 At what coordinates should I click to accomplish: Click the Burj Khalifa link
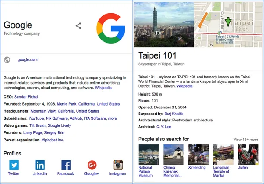[174, 114]
